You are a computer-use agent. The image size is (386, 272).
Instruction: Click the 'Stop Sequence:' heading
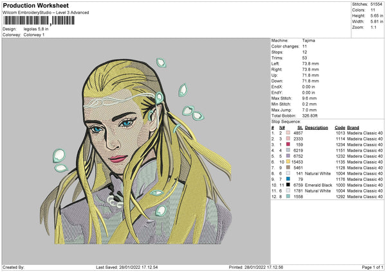pos(286,122)
